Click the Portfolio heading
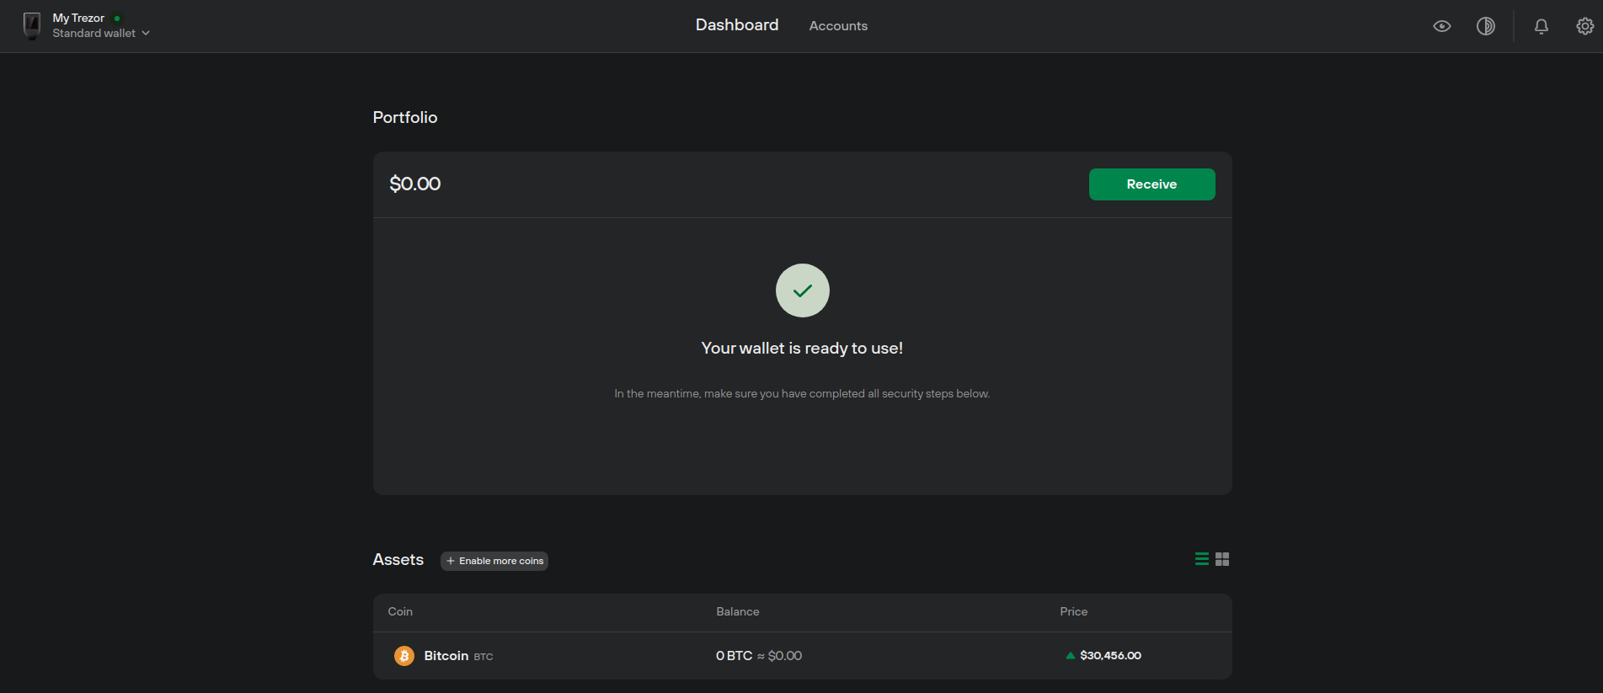1603x693 pixels. pyautogui.click(x=405, y=117)
